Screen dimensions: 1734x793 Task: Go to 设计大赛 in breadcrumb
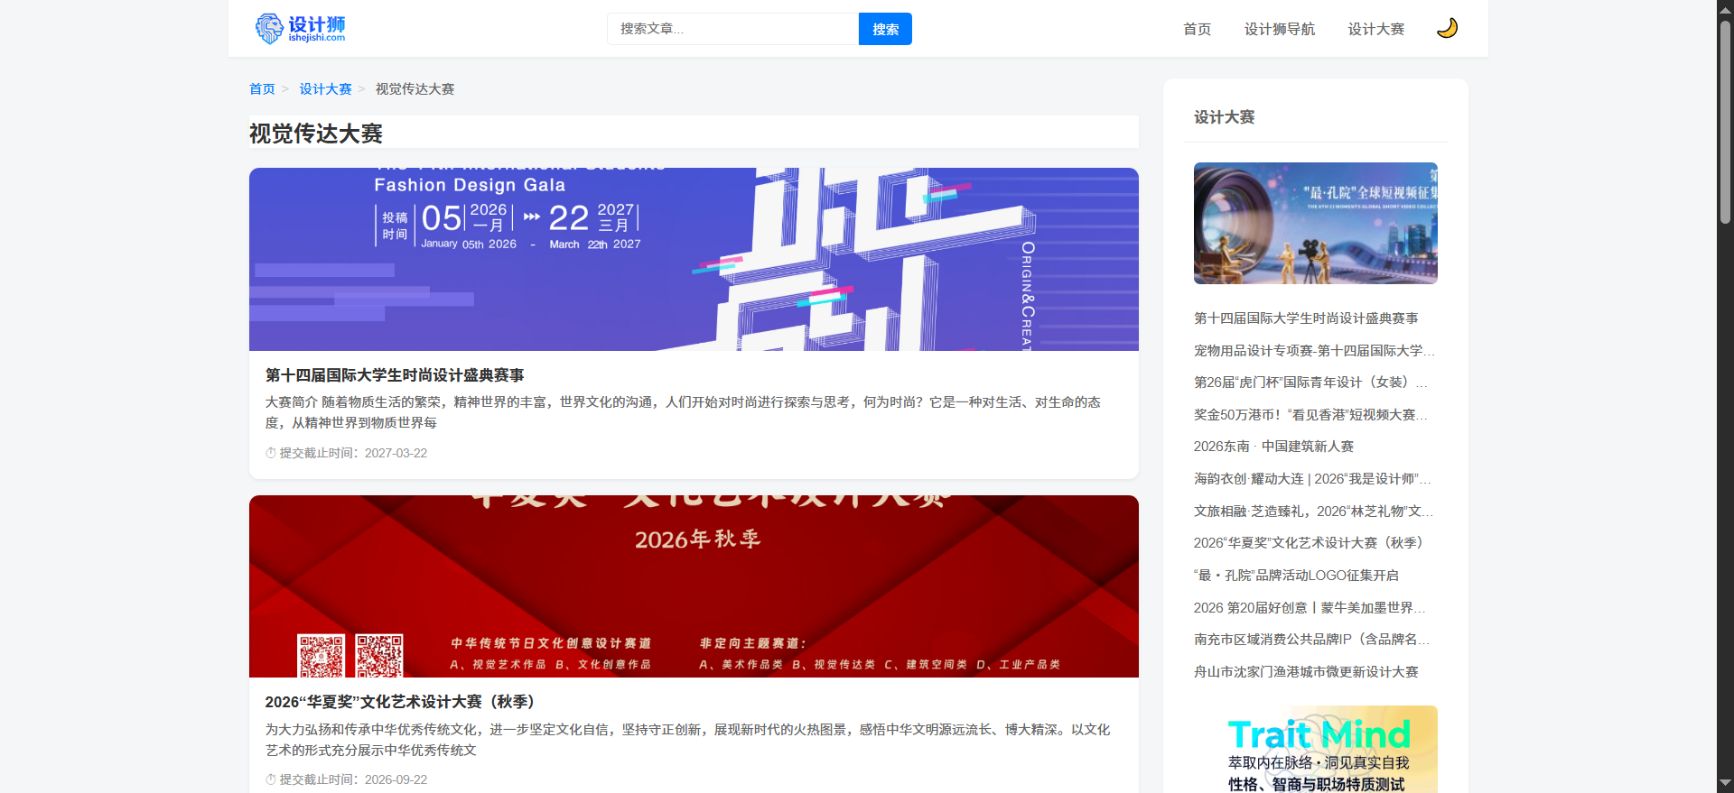click(x=325, y=89)
